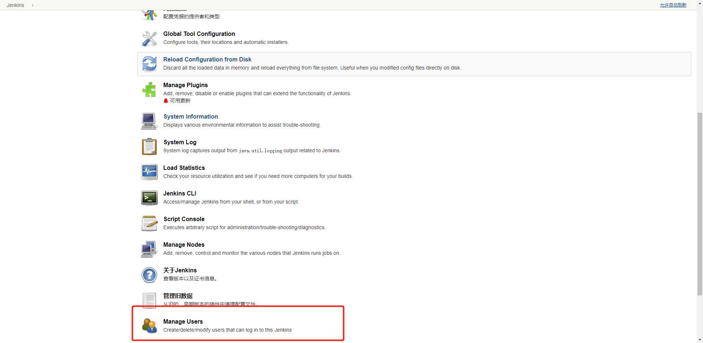Click the Manage Plugins puzzle piece icon
The height and width of the screenshot is (343, 703).
click(149, 90)
